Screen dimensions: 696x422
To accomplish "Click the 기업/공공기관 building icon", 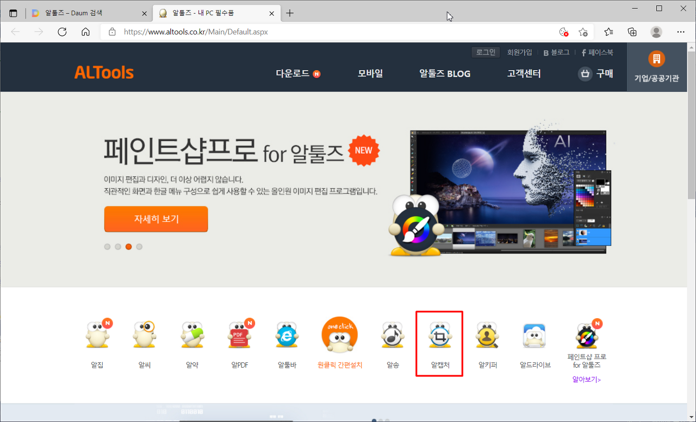I will pyautogui.click(x=656, y=59).
